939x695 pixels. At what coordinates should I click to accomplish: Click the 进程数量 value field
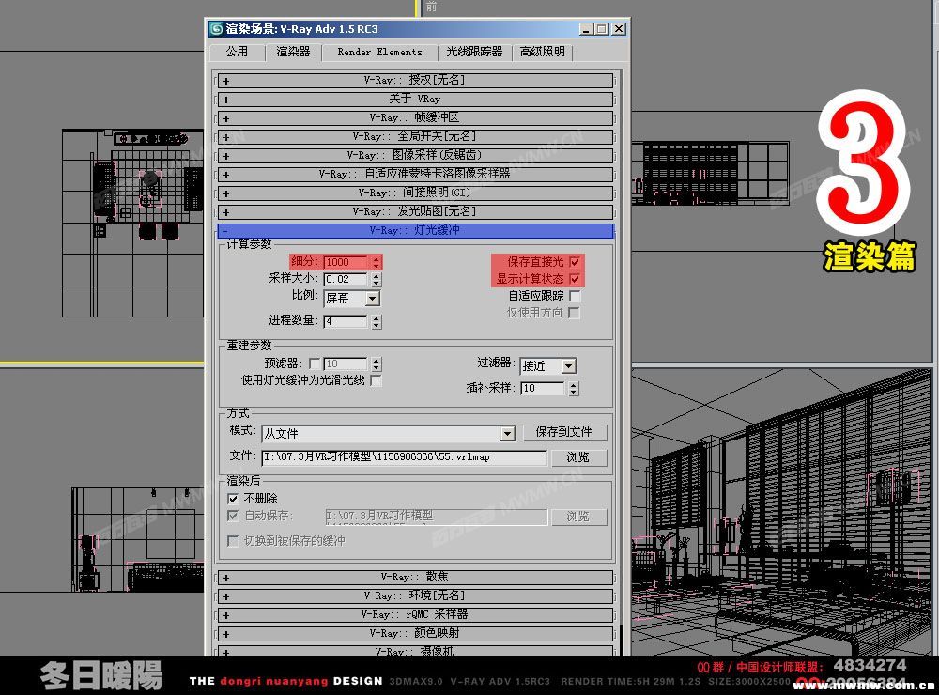[346, 322]
